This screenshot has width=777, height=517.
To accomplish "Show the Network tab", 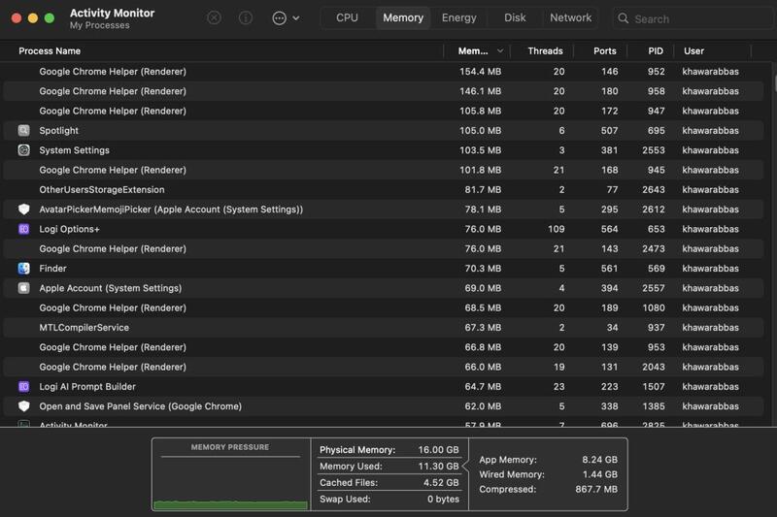I will pos(570,17).
